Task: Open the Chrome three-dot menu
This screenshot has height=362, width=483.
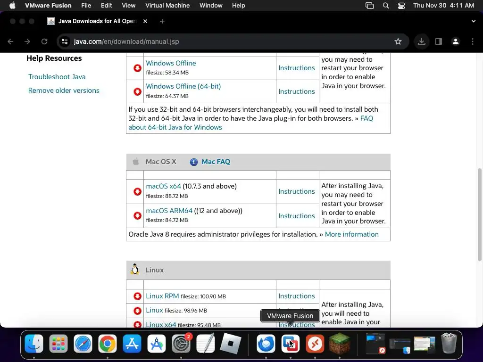Action: click(473, 41)
